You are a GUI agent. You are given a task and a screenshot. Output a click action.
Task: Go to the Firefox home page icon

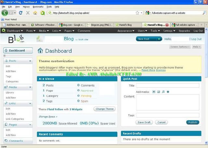[35, 13]
